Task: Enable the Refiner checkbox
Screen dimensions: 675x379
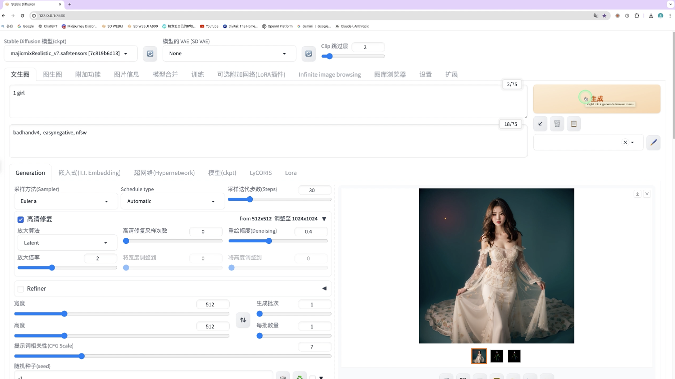Action: pos(21,289)
